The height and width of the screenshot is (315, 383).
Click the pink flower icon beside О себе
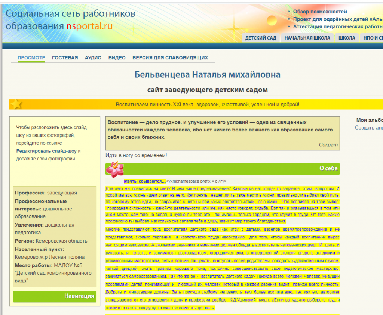click(115, 169)
